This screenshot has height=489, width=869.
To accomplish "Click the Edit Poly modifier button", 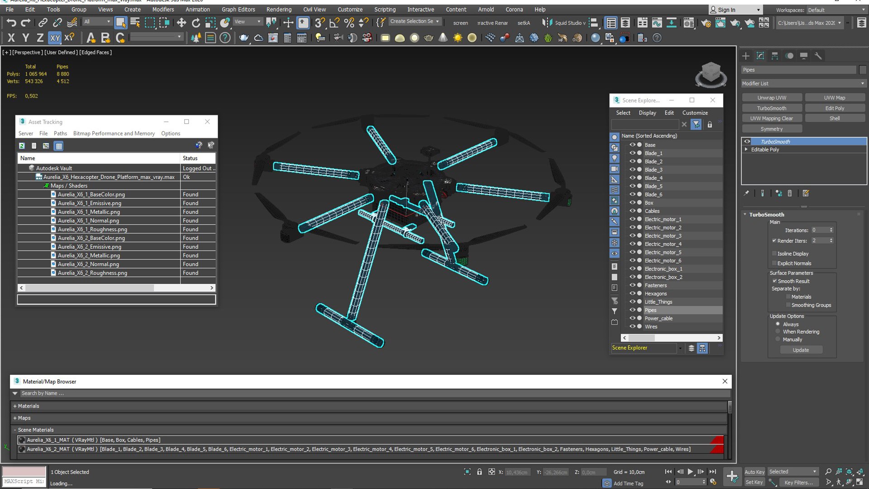I will [x=835, y=108].
